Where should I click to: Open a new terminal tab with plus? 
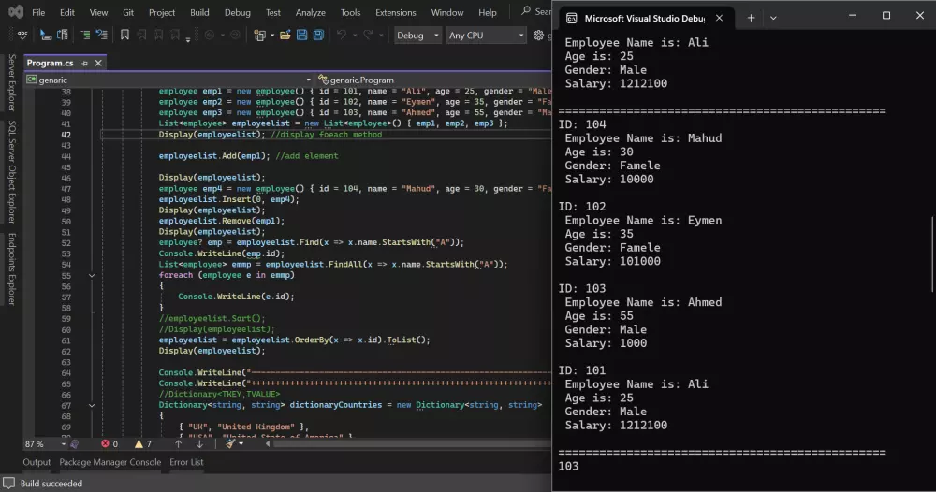pos(751,18)
